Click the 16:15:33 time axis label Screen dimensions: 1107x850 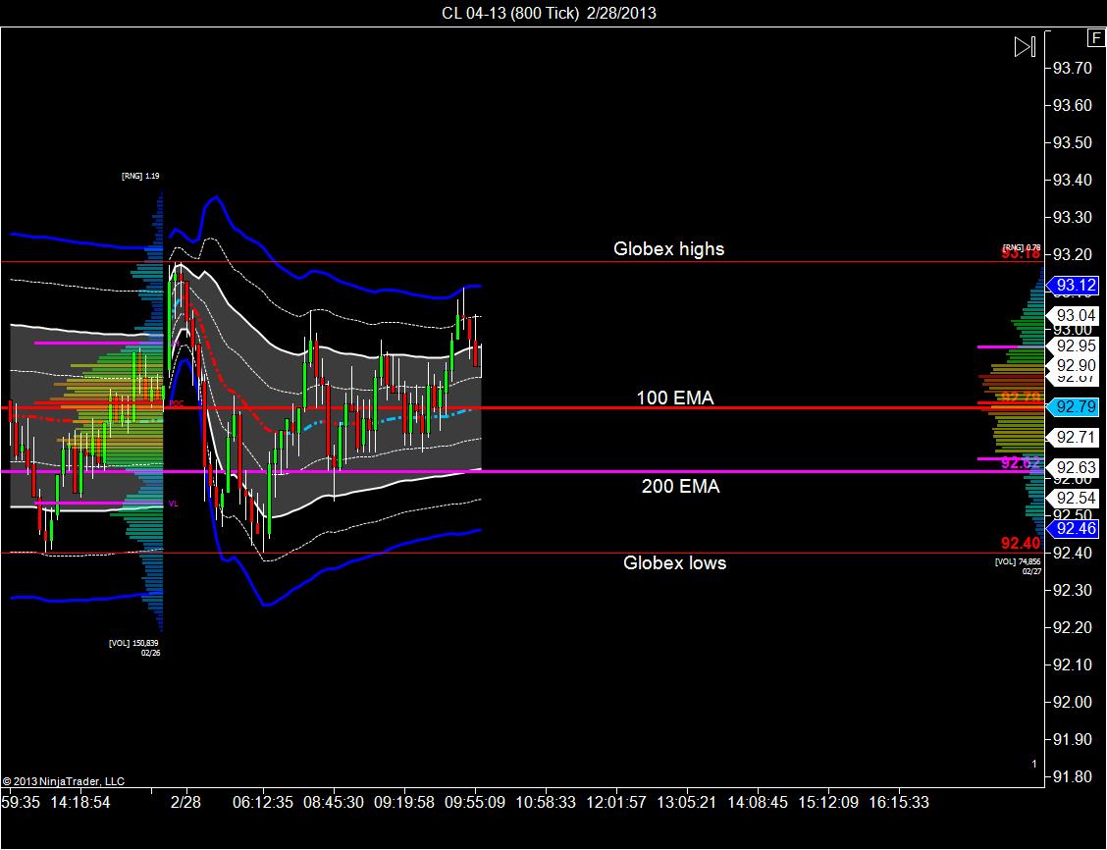[x=899, y=803]
